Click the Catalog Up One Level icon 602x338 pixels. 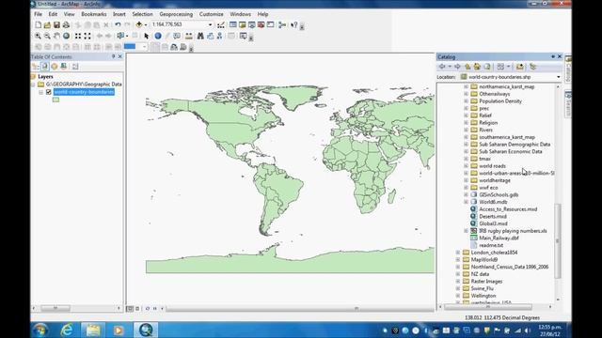click(467, 67)
